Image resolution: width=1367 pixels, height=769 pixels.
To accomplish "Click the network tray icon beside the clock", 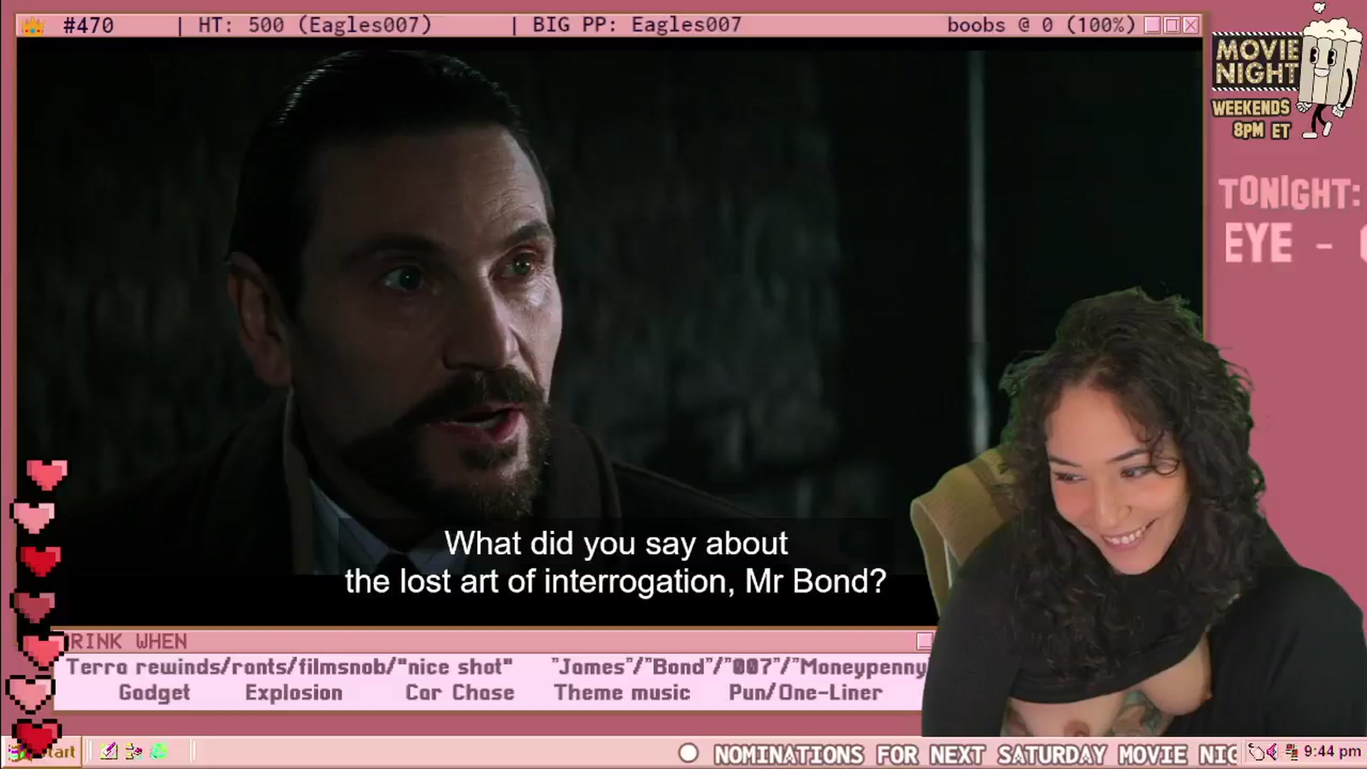I will (1291, 752).
